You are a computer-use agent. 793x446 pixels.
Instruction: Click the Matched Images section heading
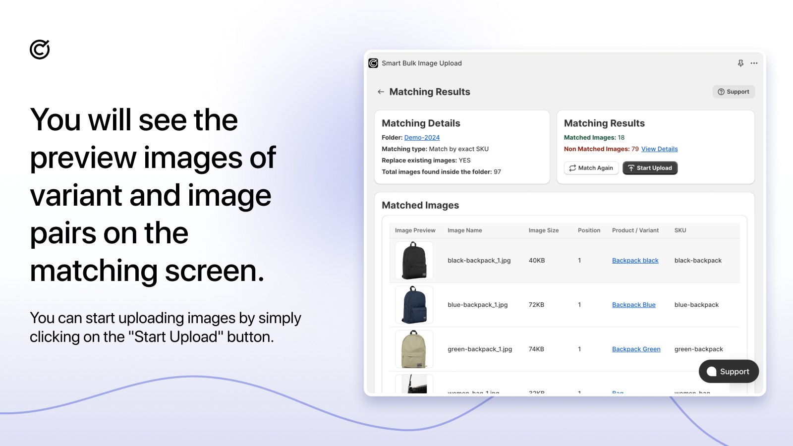[x=420, y=205]
